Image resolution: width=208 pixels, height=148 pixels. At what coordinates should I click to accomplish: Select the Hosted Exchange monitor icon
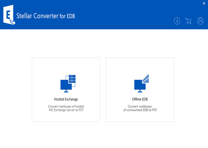66,86
